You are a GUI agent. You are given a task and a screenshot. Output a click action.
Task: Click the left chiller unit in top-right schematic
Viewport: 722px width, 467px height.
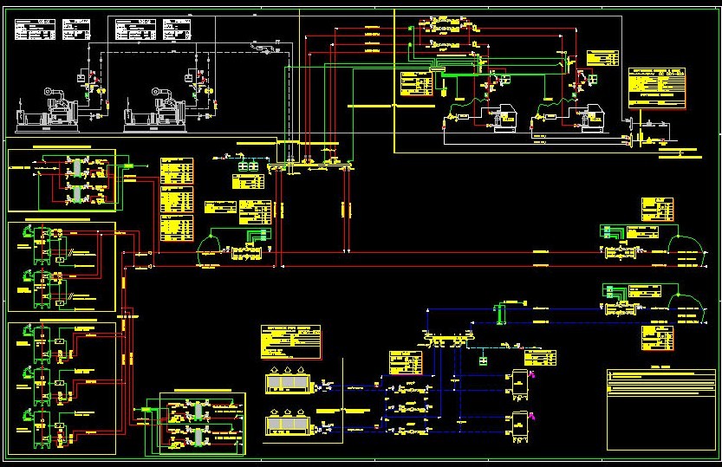coord(504,120)
